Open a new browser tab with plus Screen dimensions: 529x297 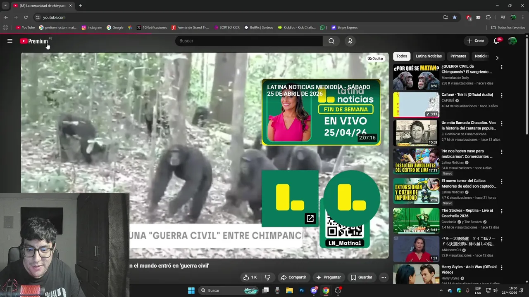(x=80, y=6)
